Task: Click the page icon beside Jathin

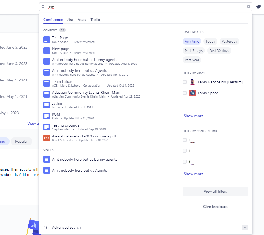Action: tap(47, 105)
